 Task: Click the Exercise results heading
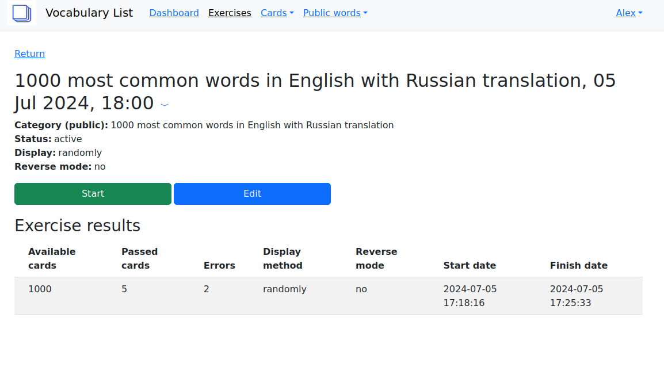pos(77,226)
